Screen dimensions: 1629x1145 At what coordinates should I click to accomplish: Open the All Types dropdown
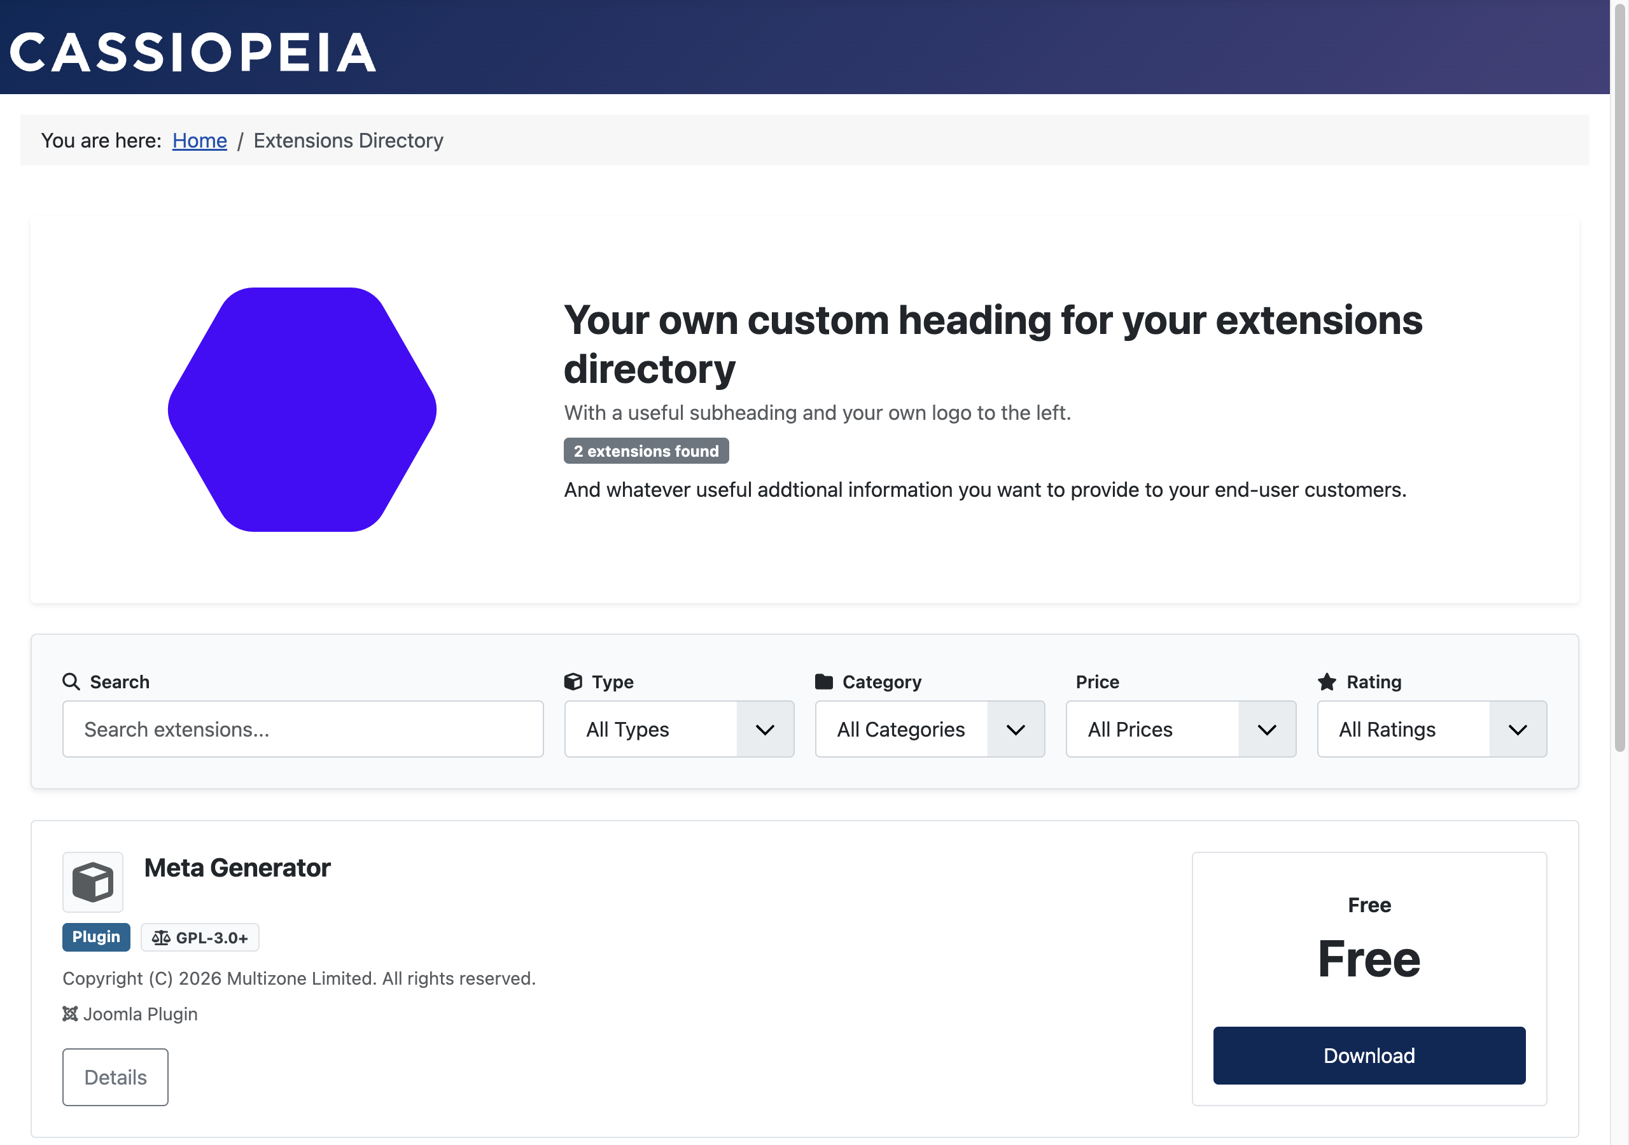pos(678,728)
